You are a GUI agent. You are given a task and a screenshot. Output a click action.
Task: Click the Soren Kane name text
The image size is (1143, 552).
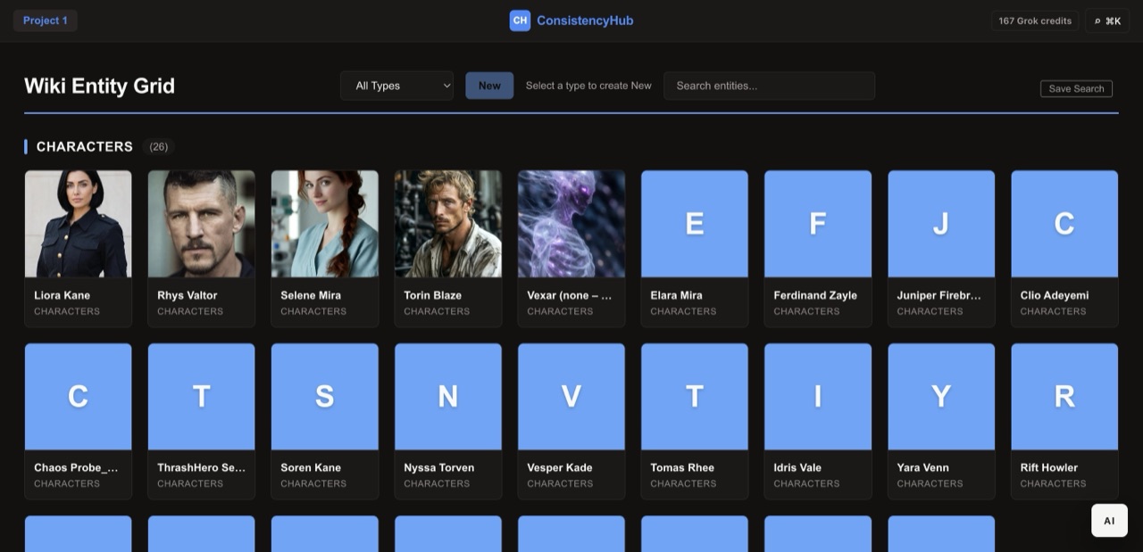[311, 467]
